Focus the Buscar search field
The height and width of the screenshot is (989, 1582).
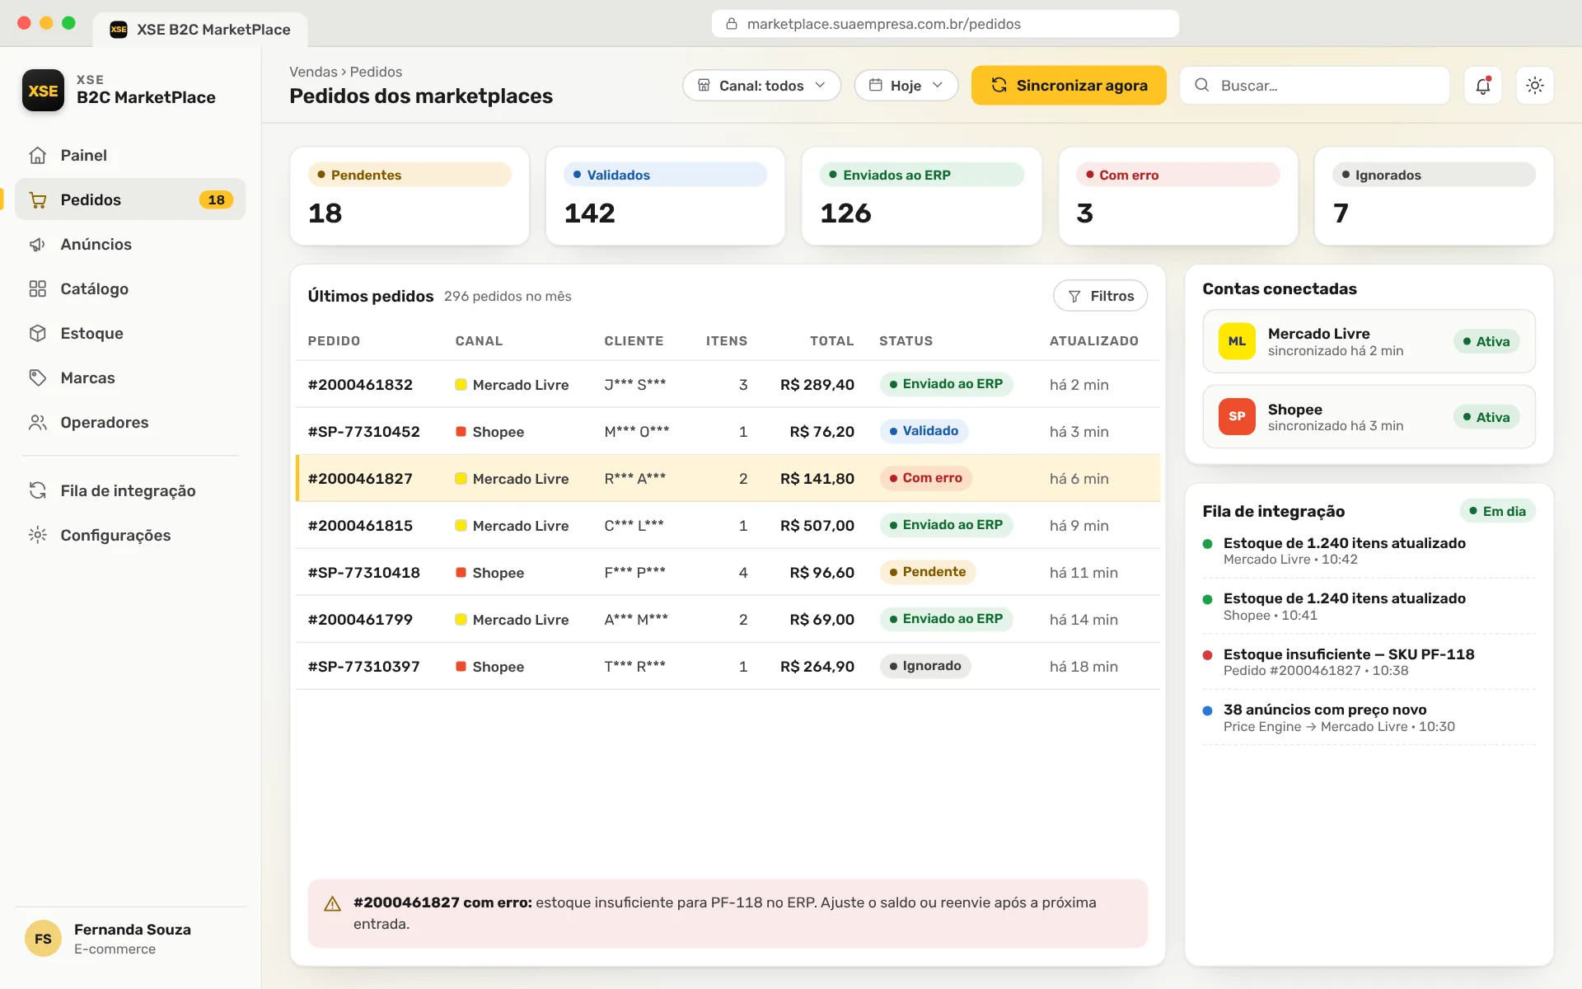point(1314,85)
